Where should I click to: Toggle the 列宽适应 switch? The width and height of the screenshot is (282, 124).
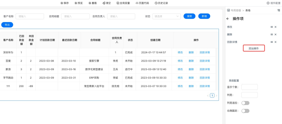pos(245,103)
